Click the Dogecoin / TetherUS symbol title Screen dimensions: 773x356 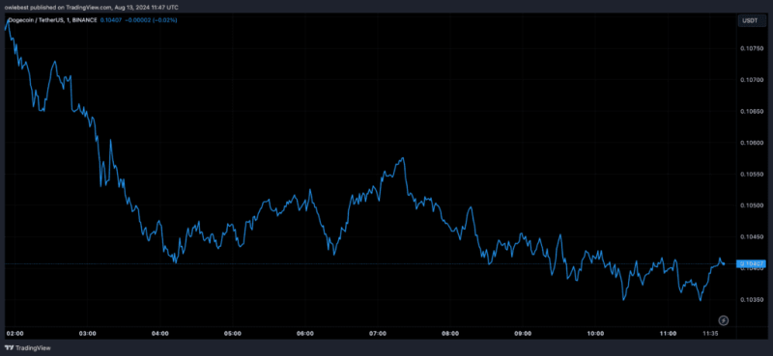pyautogui.click(x=53, y=20)
